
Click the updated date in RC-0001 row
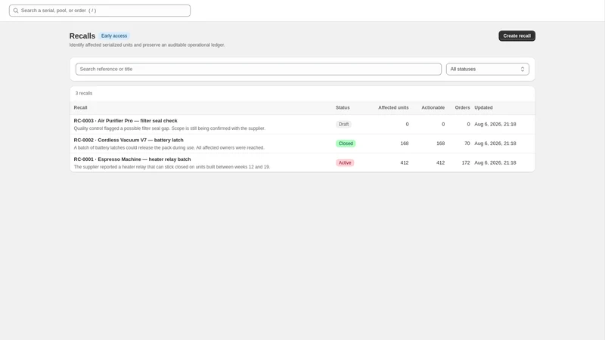coord(495,162)
